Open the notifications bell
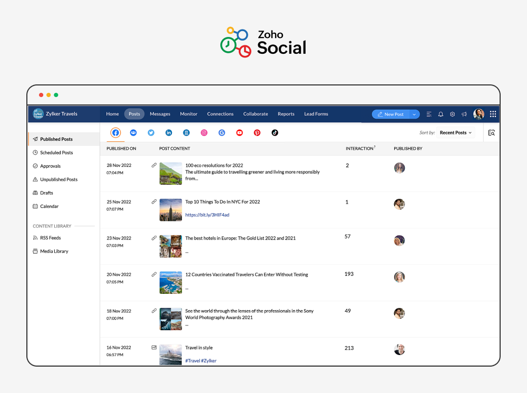This screenshot has width=527, height=393. [441, 114]
